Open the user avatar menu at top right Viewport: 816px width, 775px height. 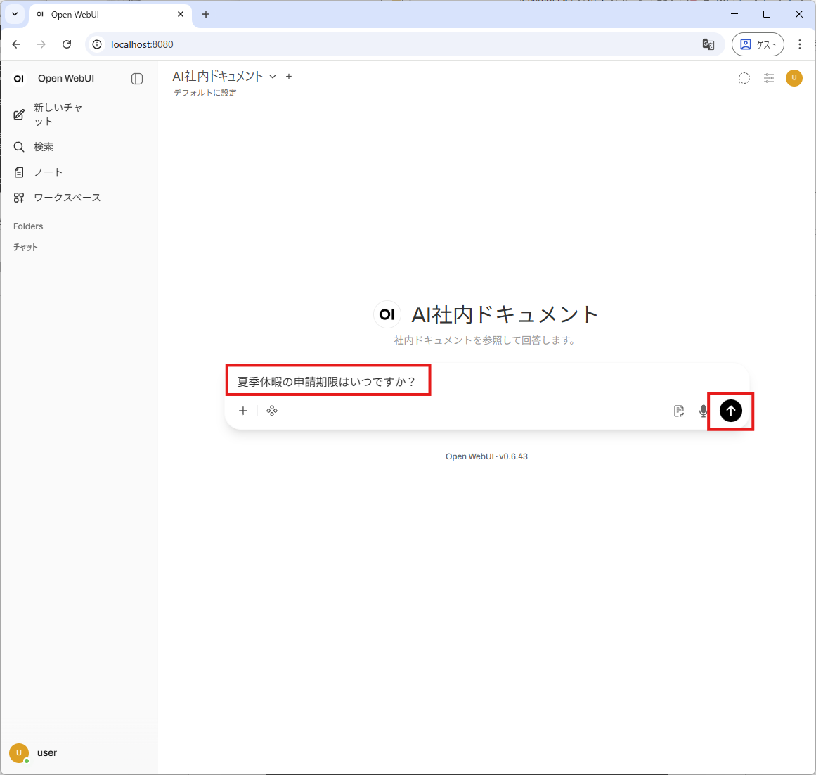[794, 78]
